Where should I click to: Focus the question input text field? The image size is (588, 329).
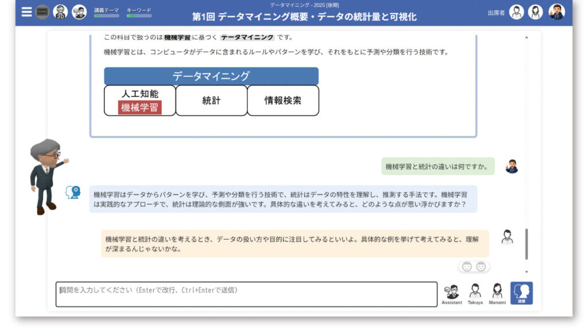tap(246, 294)
